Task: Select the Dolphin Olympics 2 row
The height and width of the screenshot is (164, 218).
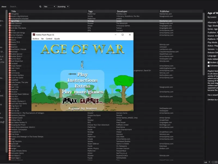Action: pos(105,101)
